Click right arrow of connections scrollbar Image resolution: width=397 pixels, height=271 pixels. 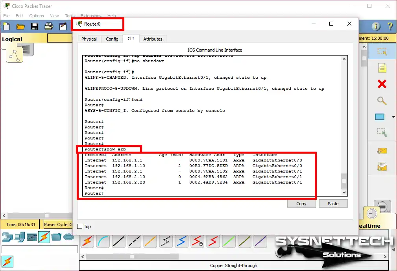[385, 256]
